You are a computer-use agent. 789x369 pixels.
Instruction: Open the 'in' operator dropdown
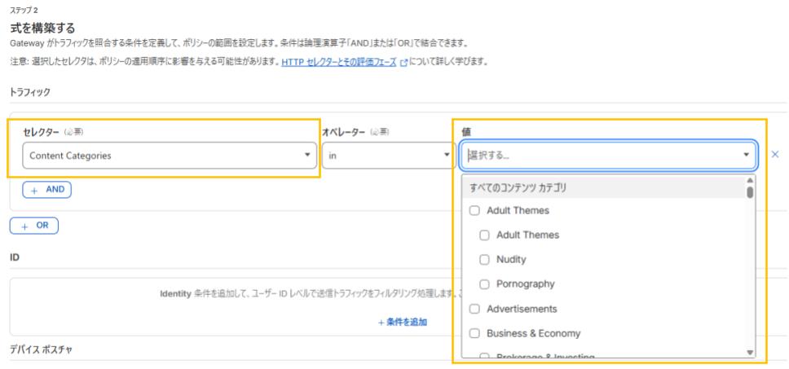point(389,156)
